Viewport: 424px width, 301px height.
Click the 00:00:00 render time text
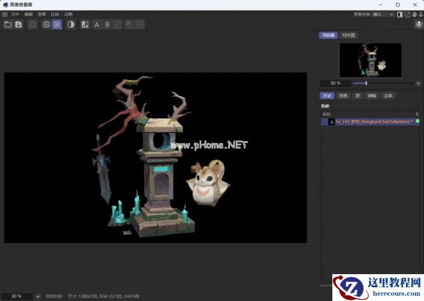click(54, 296)
